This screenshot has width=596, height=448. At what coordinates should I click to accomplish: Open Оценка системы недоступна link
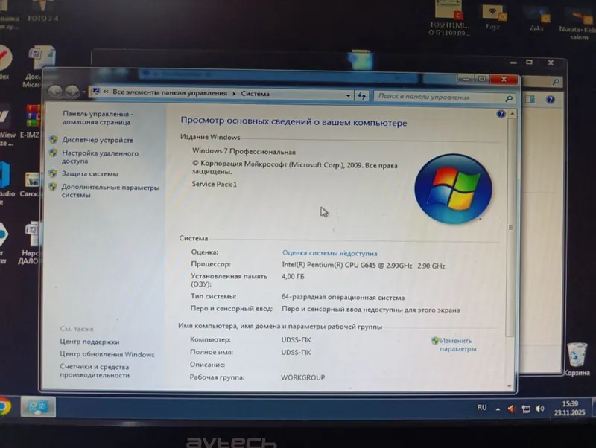coord(329,253)
